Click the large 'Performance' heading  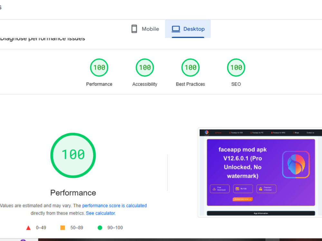pos(73,193)
